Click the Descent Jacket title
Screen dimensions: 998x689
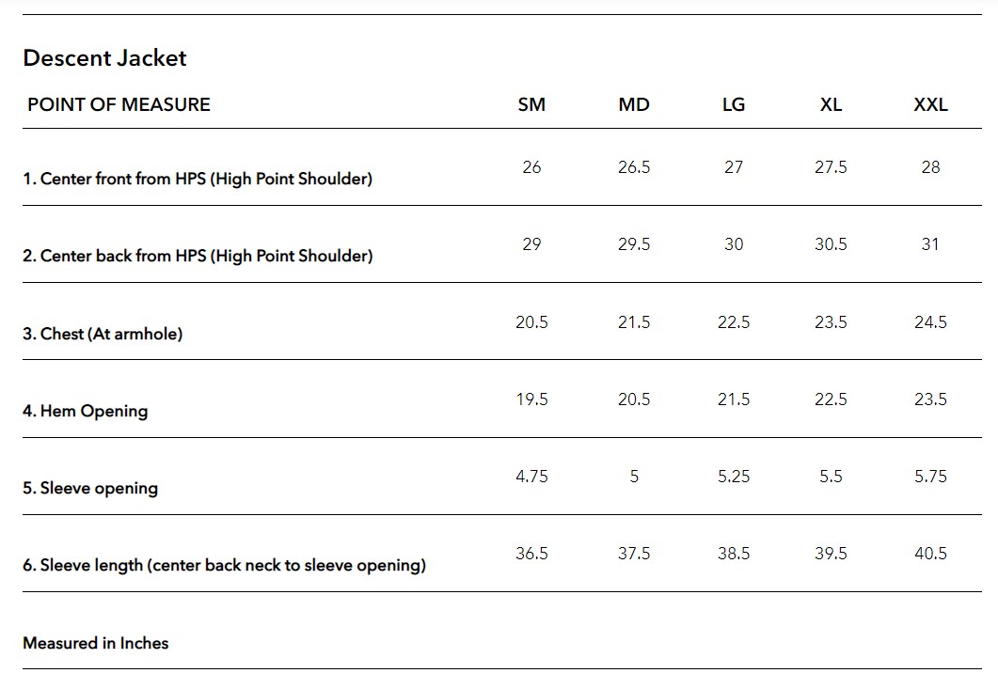click(104, 58)
